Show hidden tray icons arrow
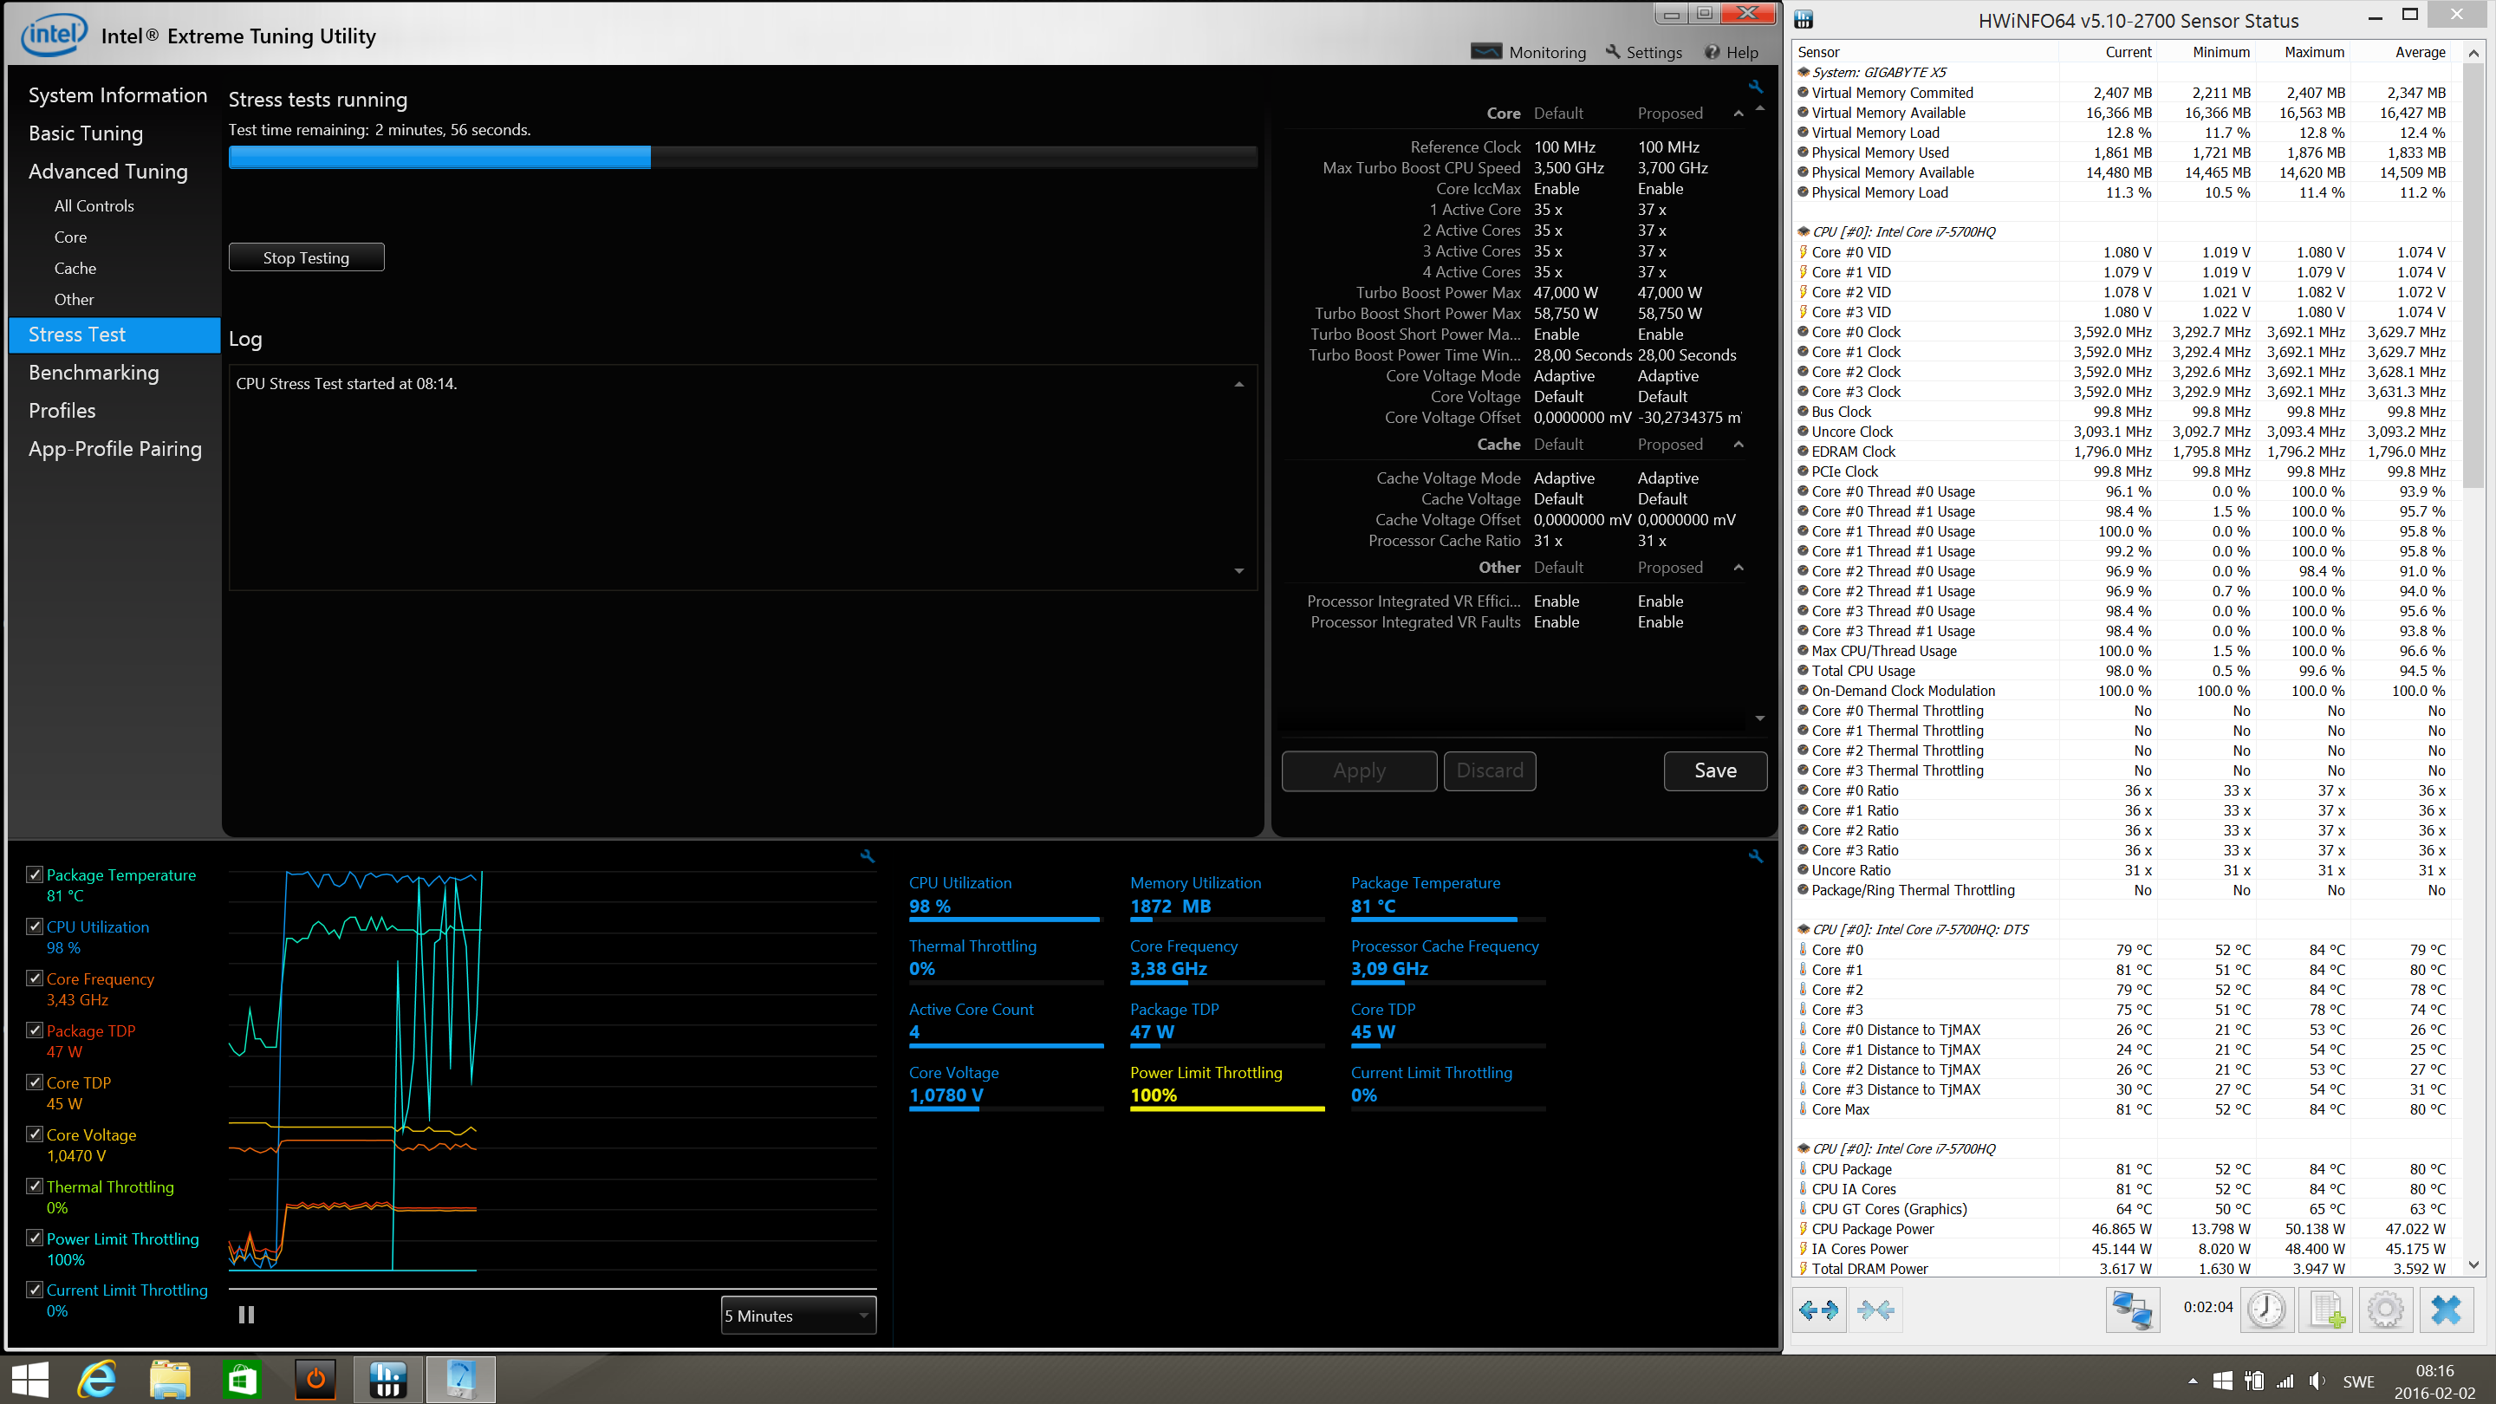The image size is (2496, 1404). coord(2192,1381)
